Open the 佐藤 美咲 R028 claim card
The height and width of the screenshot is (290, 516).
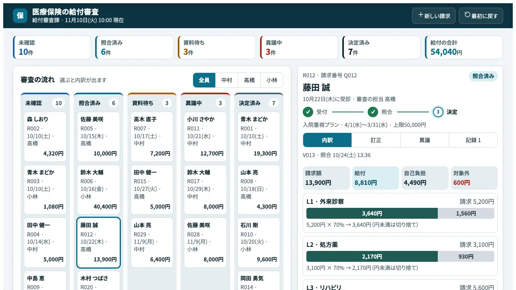click(206, 243)
